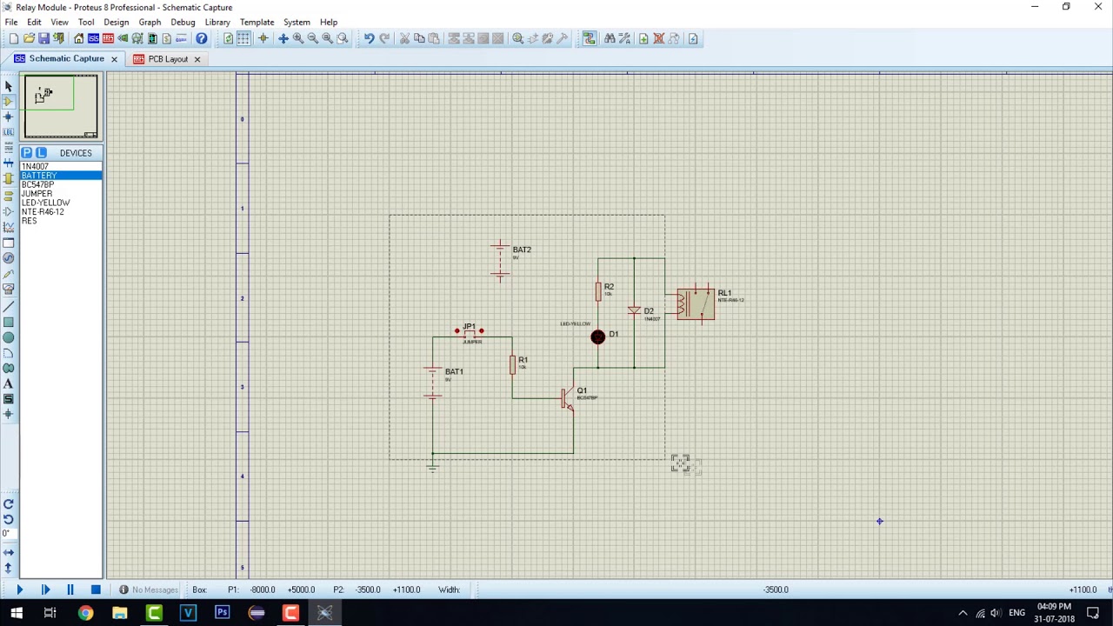Save the project with floppy disk icon
Screen dimensions: 1113x626
(x=43, y=38)
